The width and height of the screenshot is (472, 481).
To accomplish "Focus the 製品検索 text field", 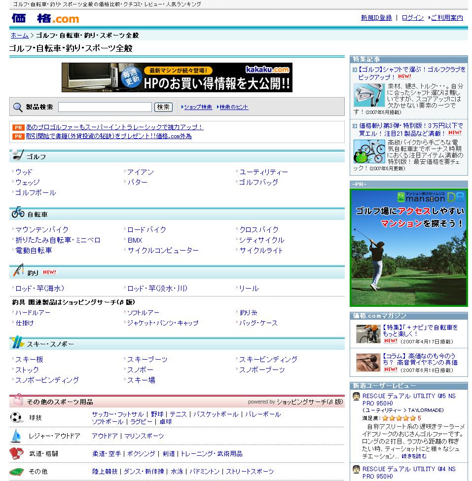I will (105, 107).
